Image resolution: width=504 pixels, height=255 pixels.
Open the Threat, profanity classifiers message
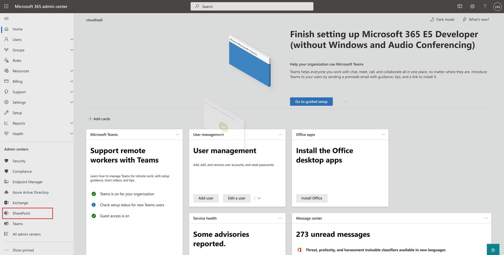375,250
